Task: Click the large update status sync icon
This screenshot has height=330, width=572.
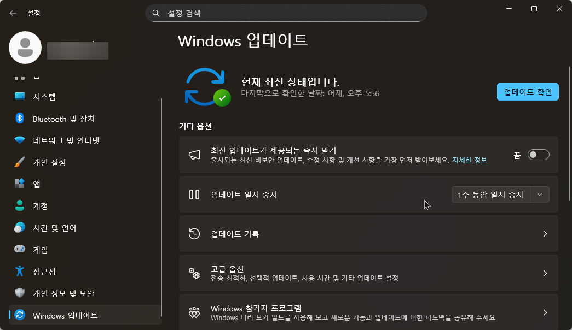Action: pyautogui.click(x=207, y=87)
